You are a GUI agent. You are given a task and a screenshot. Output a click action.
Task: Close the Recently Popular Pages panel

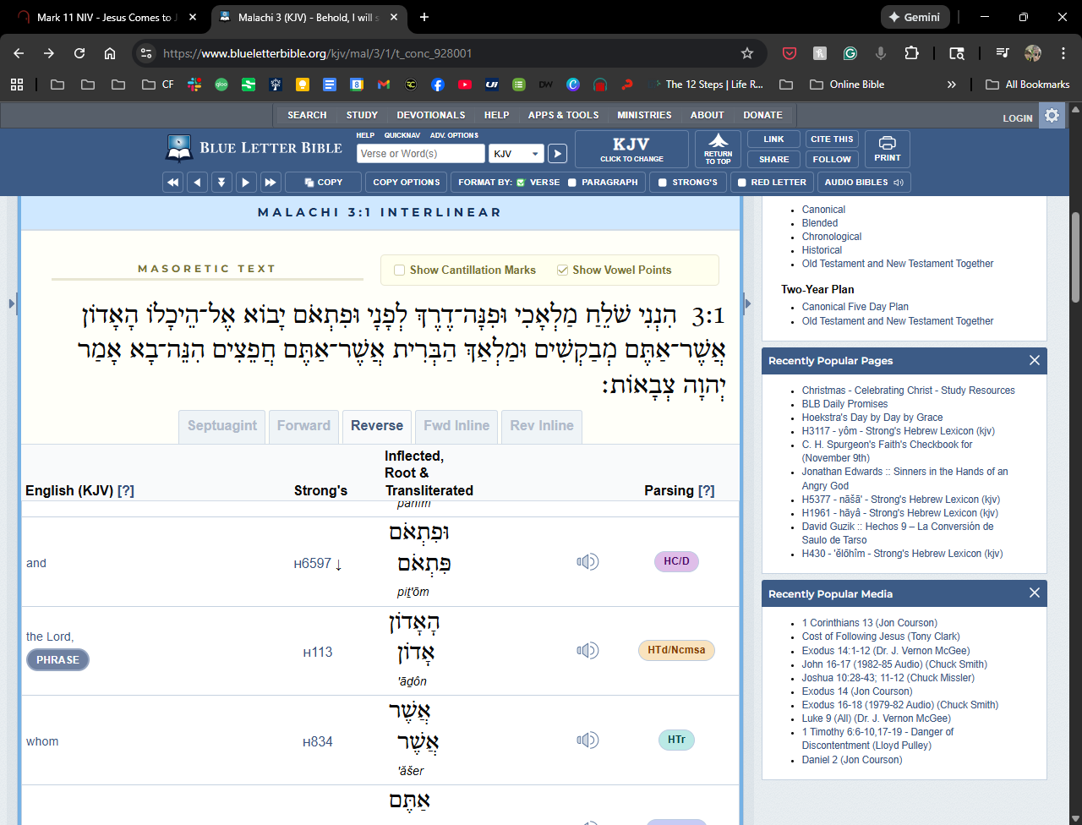pos(1034,361)
